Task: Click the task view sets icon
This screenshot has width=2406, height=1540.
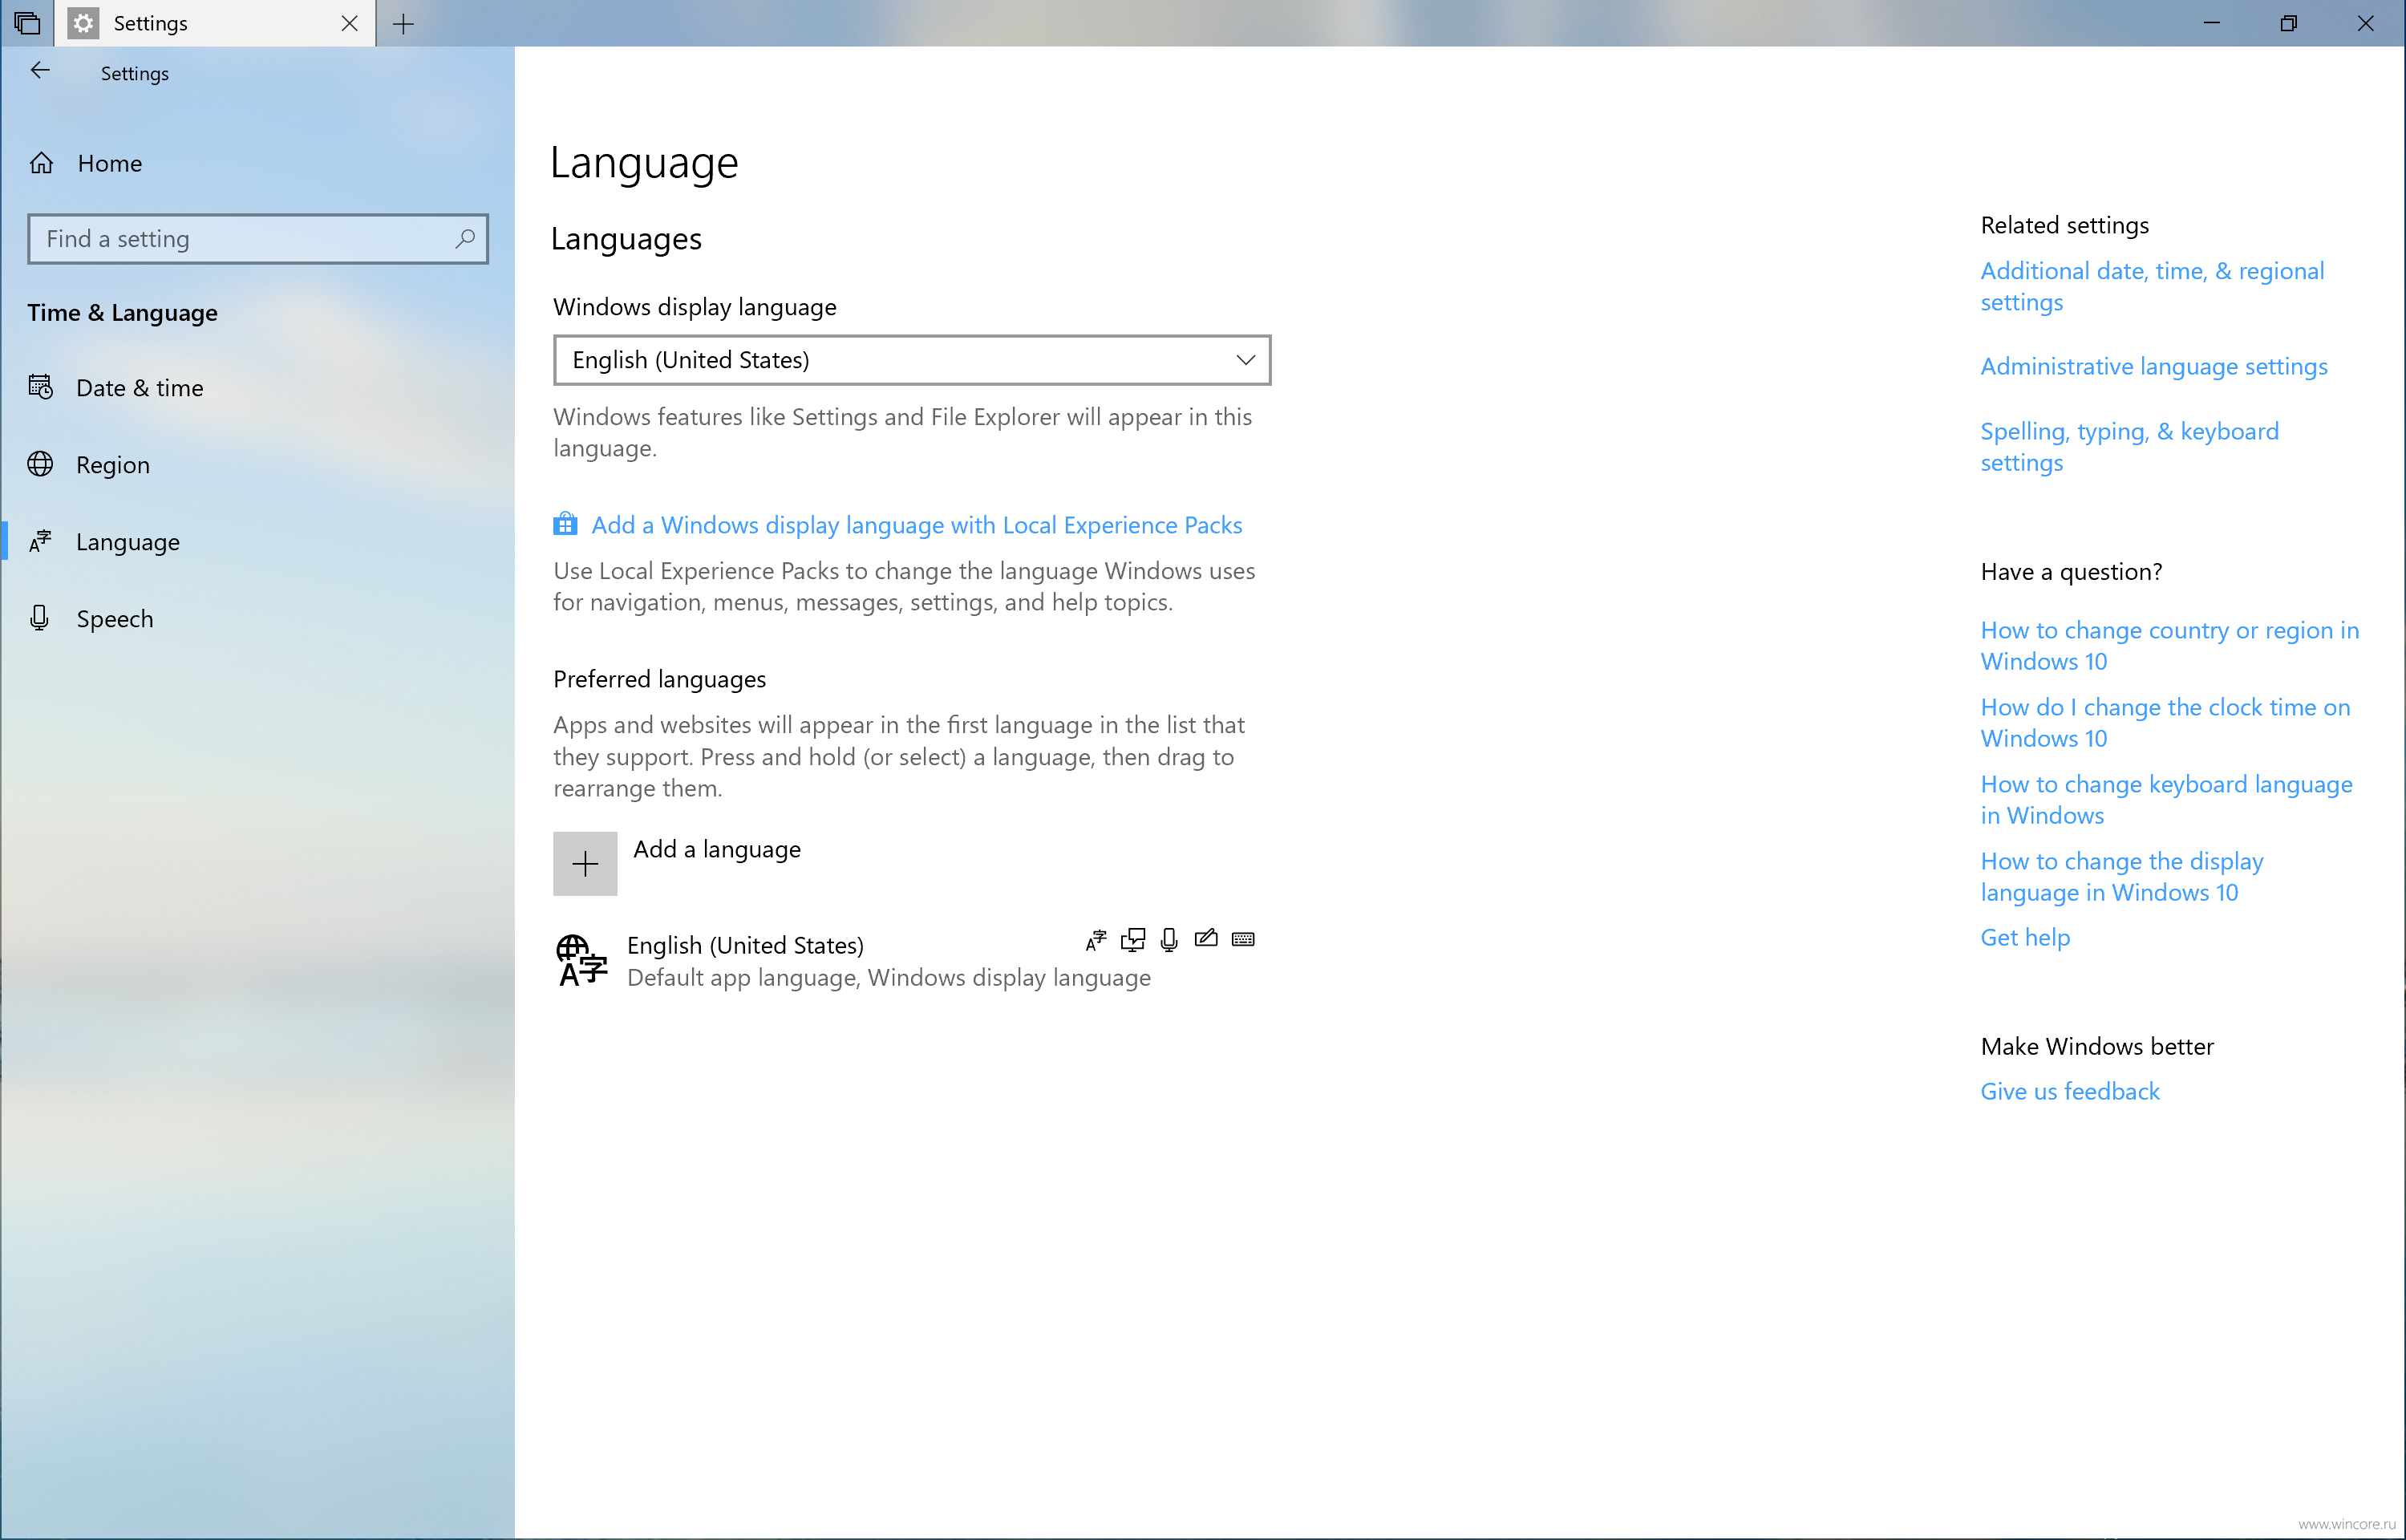Action: [x=27, y=23]
